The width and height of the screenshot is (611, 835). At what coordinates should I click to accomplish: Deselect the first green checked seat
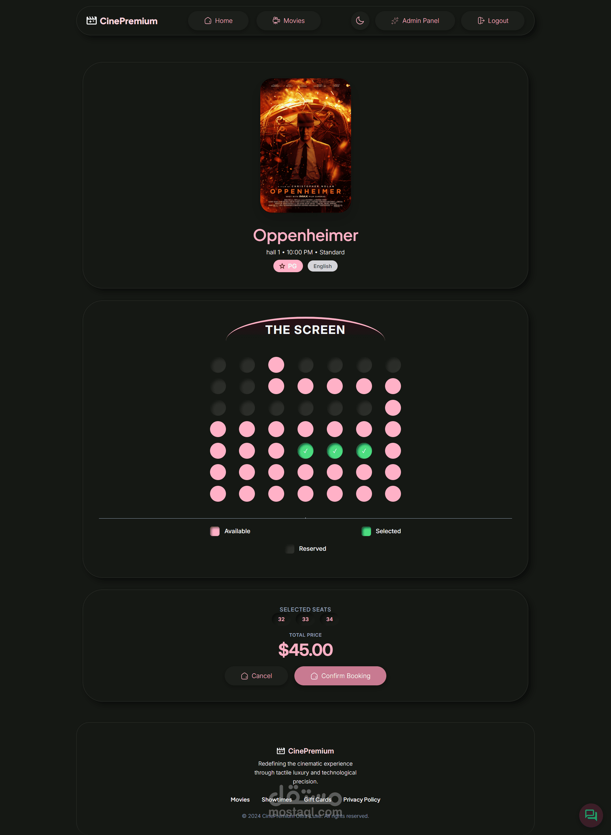(305, 451)
